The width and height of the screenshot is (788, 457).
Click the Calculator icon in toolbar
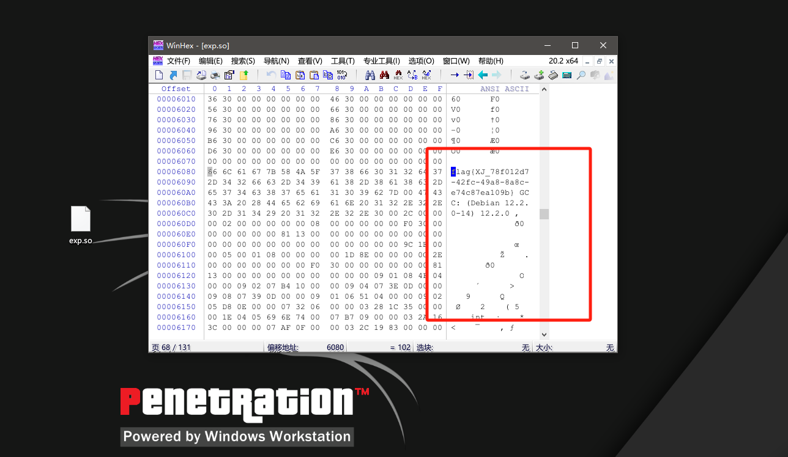[x=567, y=75]
